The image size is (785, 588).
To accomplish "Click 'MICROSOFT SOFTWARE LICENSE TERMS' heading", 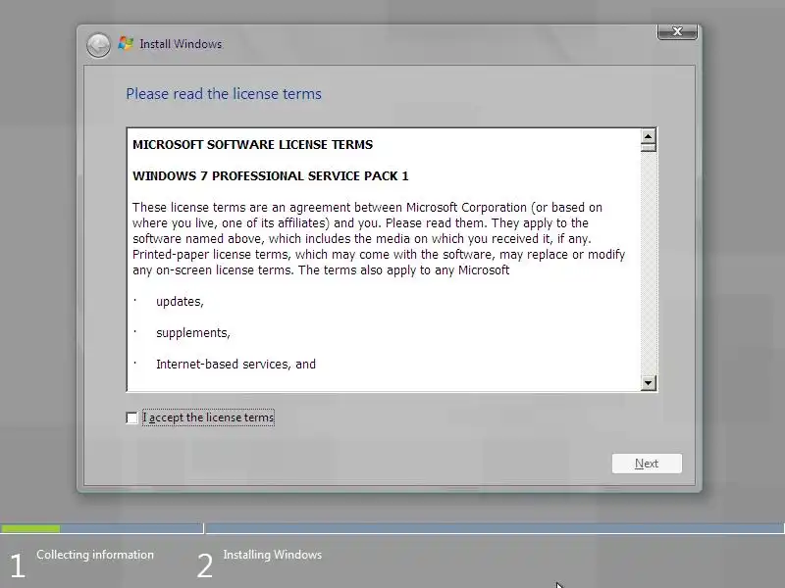I will [x=253, y=144].
